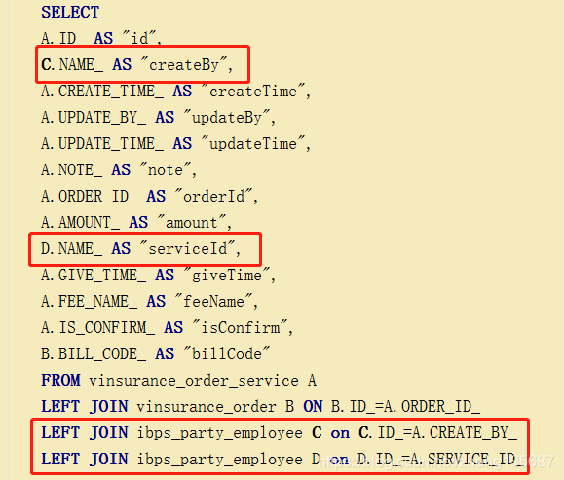Click the A.AMOUNT_ AS "amount" line
The width and height of the screenshot is (564, 480).
tap(136, 223)
